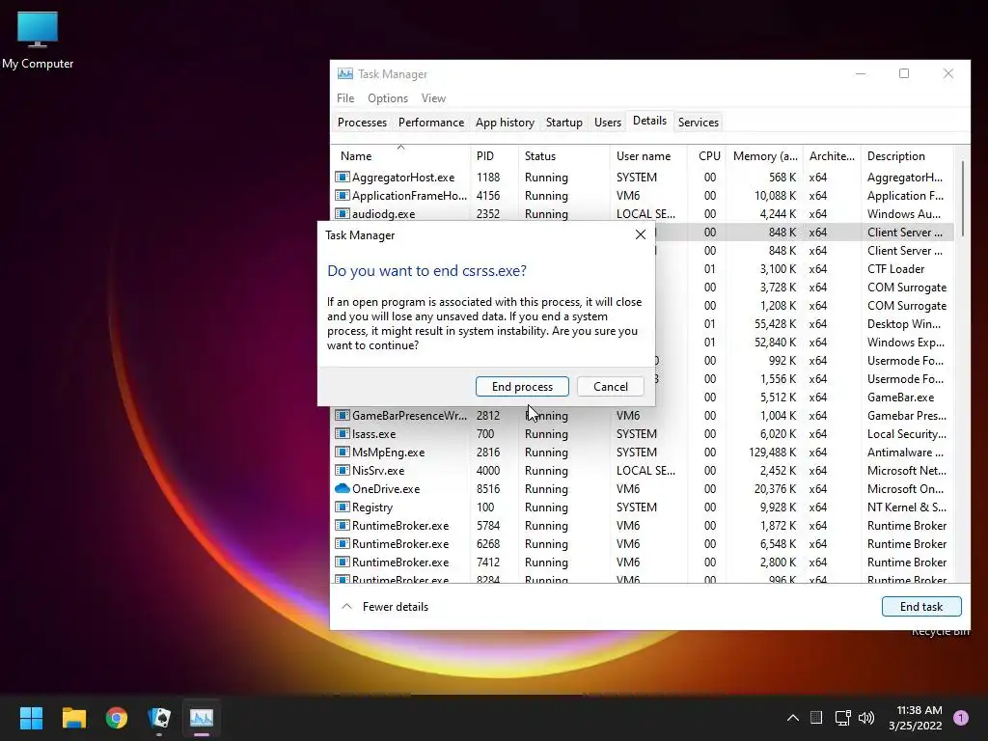
Task: Click the GameBarPresenceWriter process icon
Action: [343, 415]
